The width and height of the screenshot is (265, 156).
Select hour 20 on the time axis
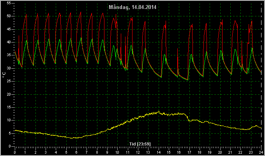click(x=220, y=152)
